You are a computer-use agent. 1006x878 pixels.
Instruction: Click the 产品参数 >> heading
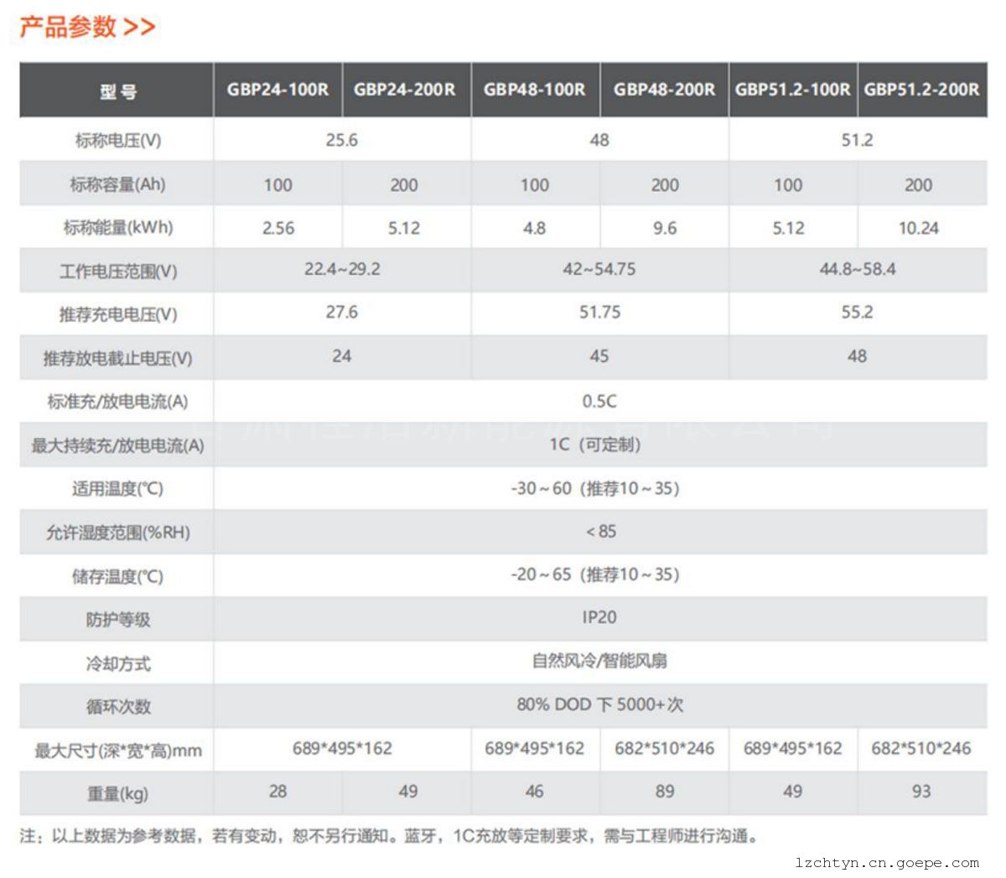(87, 27)
